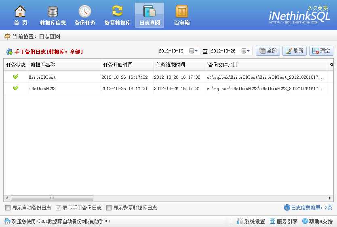Viewport: 337px width, 227px height.
Task: Click the horizontal scrollbar thumb
Action: pyautogui.click(x=52, y=198)
